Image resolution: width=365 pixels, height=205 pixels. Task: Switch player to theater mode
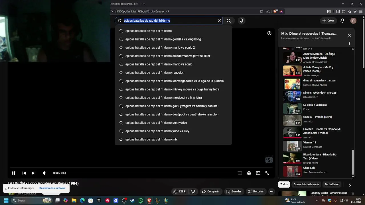click(258, 173)
